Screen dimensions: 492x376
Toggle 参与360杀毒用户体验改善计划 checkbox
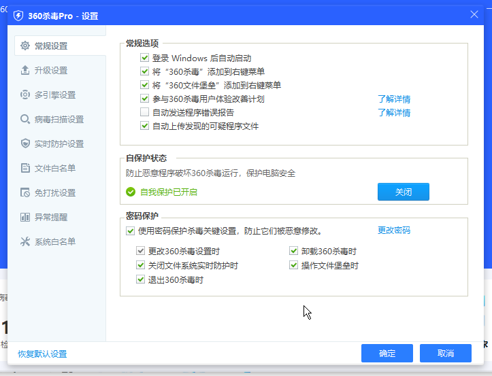point(144,99)
